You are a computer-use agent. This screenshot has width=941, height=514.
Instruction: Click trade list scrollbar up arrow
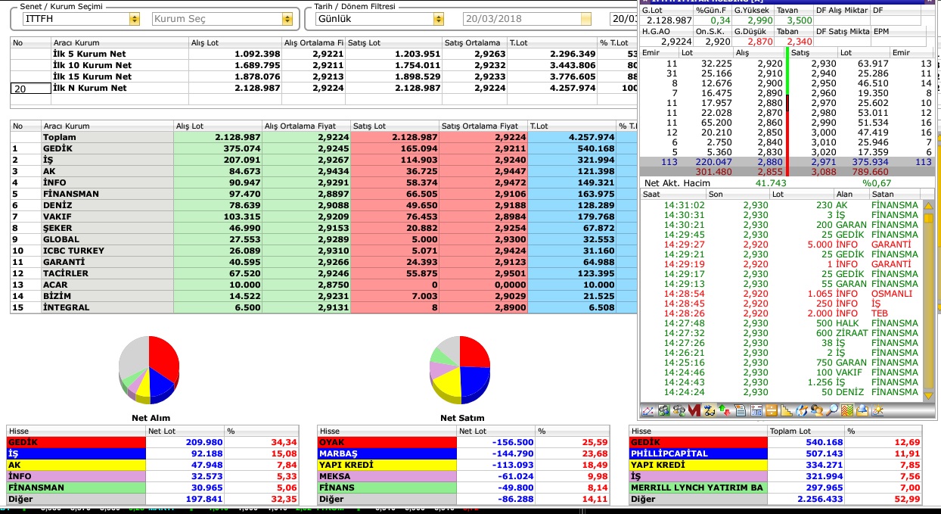coord(927,206)
